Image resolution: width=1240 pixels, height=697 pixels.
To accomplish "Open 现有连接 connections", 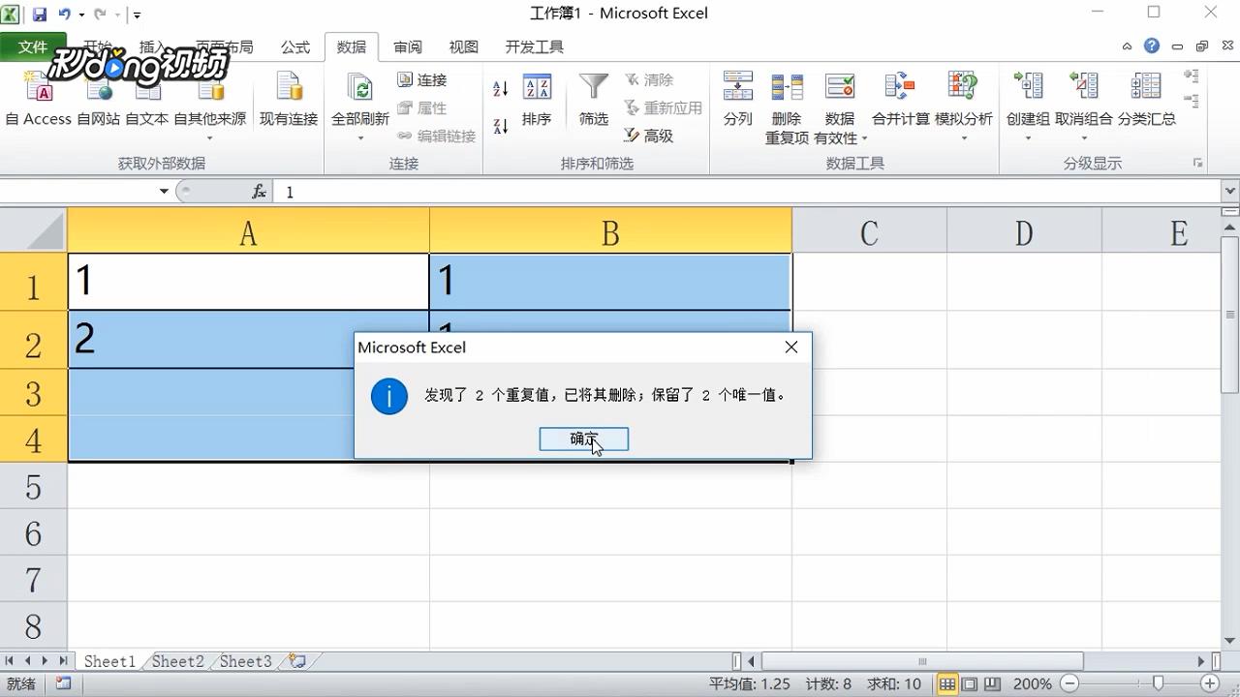I will click(x=289, y=100).
